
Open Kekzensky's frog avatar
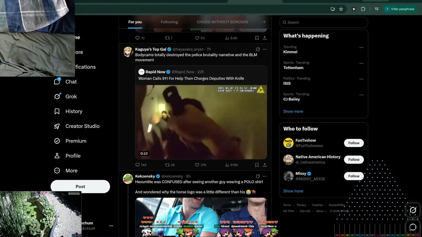coord(128,179)
